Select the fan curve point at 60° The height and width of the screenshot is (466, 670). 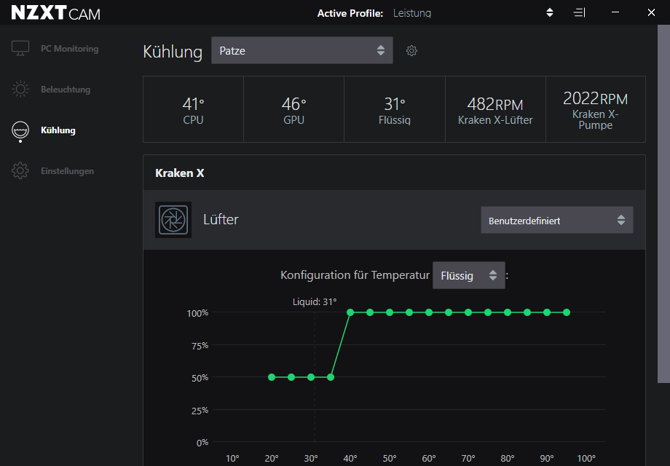tap(429, 312)
